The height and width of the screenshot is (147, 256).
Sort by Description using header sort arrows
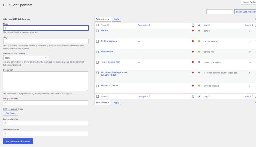coord(150,25)
